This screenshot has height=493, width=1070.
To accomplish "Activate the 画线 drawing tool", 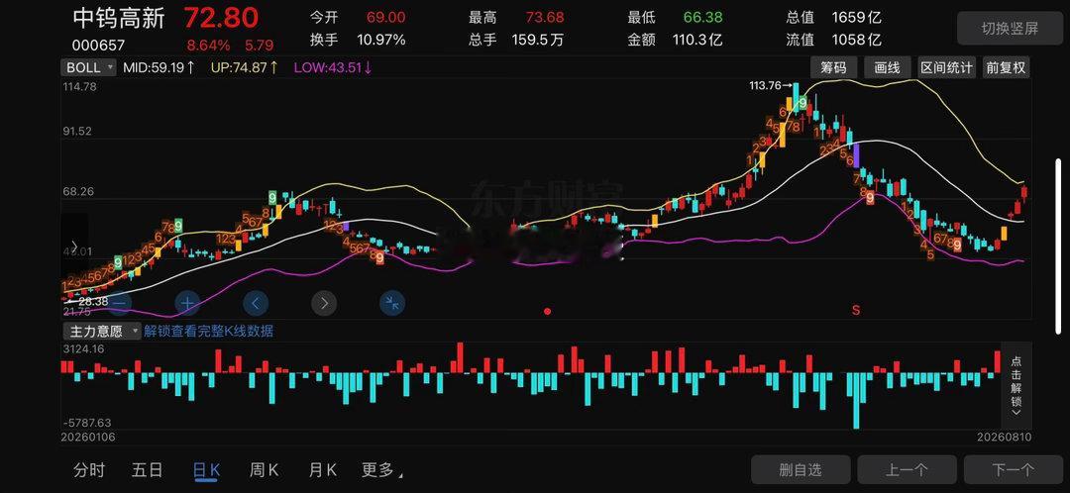I will tap(887, 67).
